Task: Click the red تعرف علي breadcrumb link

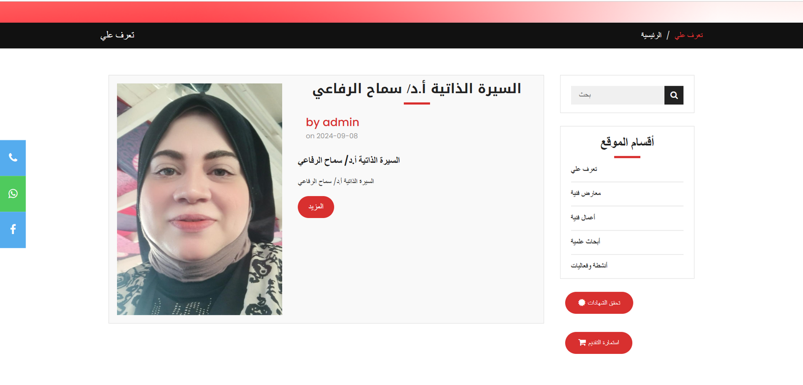Action: 689,35
